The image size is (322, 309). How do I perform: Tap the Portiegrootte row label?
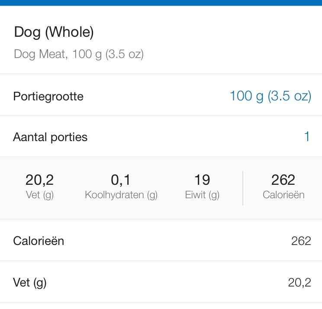(48, 96)
